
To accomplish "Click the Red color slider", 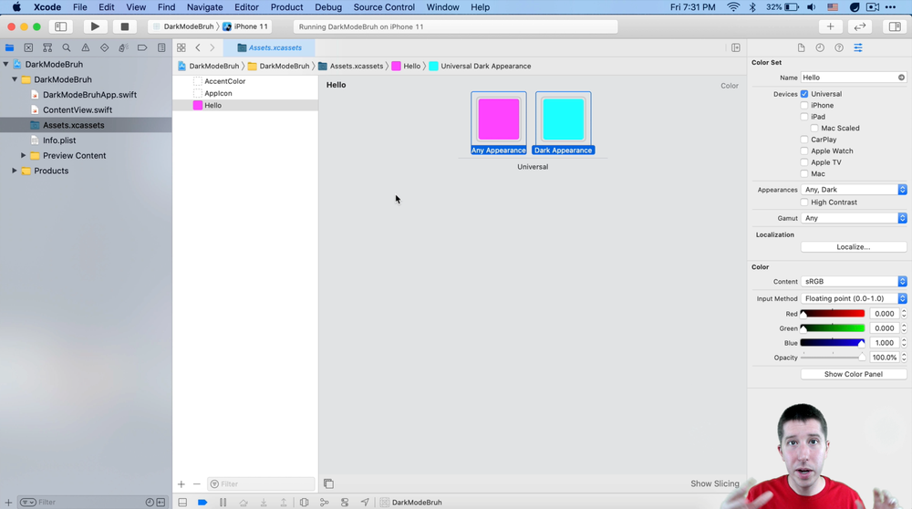I will tap(833, 314).
